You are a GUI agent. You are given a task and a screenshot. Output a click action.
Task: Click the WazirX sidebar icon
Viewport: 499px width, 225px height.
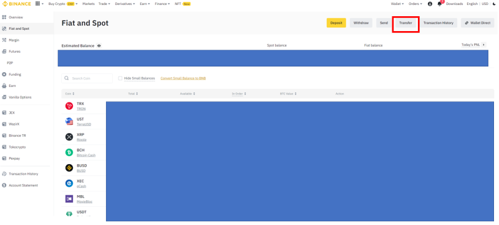click(x=4, y=124)
